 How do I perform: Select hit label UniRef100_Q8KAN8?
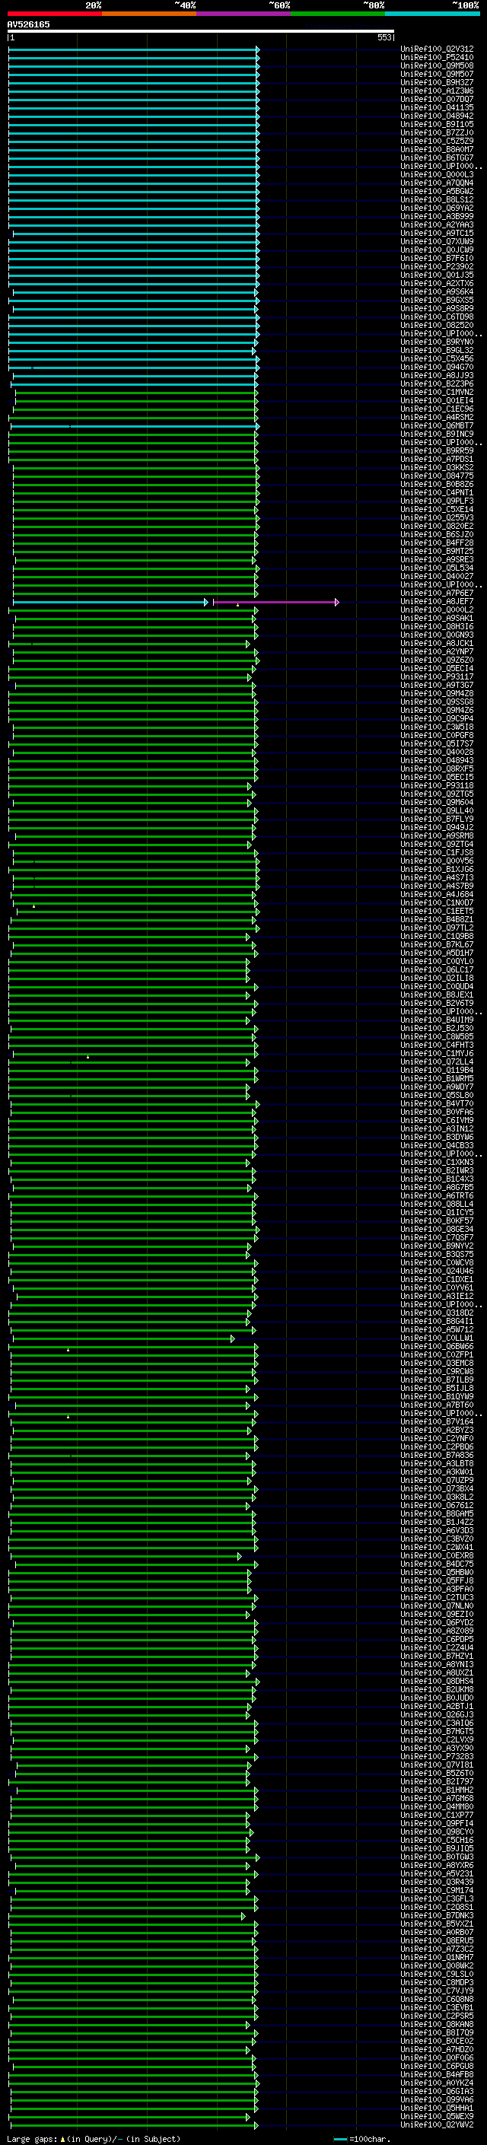437,2023
